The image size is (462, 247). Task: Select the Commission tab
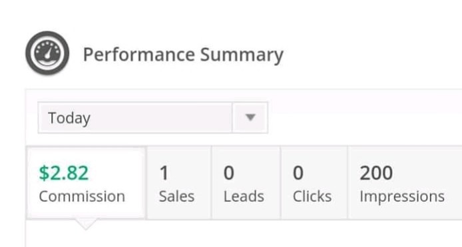coord(86,183)
